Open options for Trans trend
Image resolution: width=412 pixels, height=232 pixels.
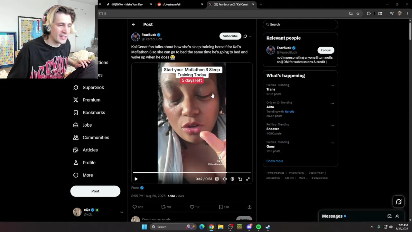pos(332,86)
